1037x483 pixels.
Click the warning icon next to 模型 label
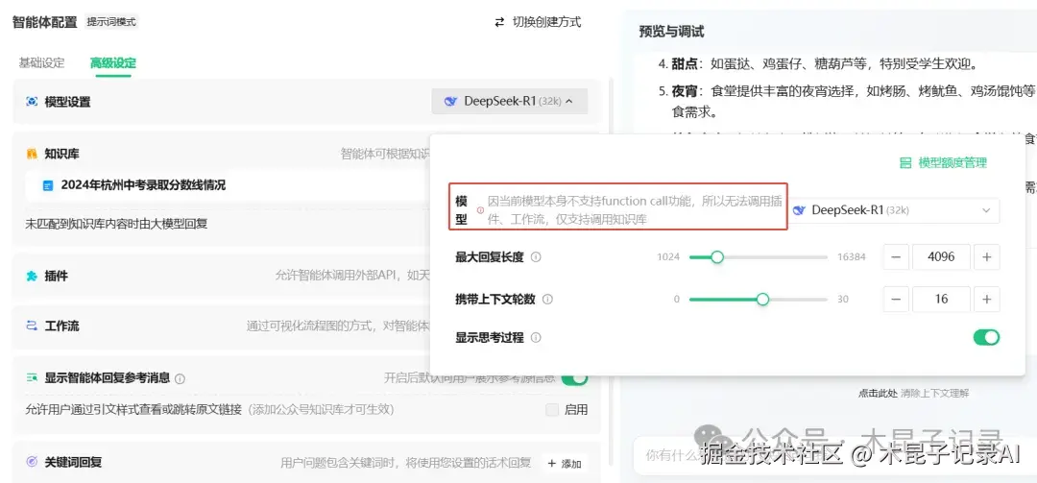(x=480, y=209)
